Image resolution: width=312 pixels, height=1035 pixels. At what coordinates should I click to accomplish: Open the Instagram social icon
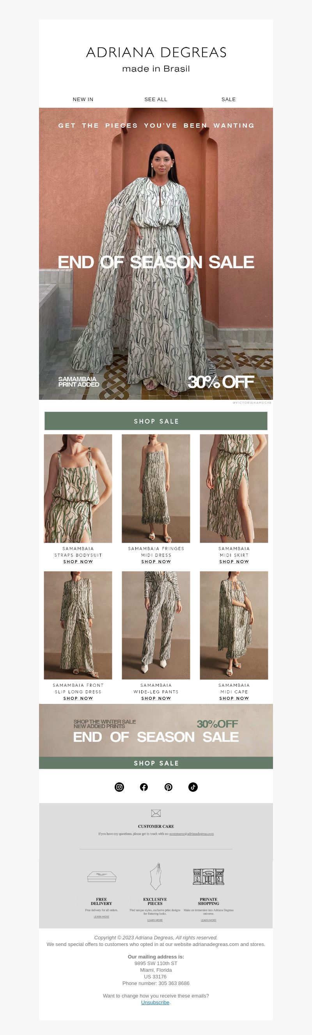click(x=119, y=787)
